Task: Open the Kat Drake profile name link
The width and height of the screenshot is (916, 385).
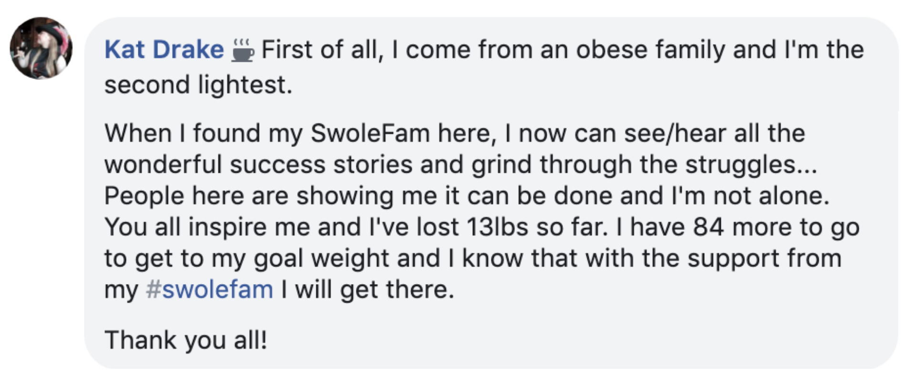Action: [x=164, y=49]
